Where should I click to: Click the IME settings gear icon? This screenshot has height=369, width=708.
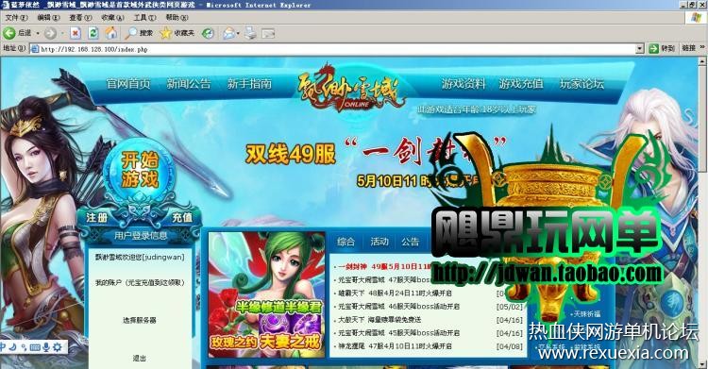click(x=58, y=347)
